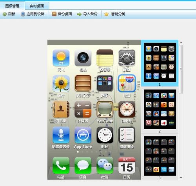Click 智能分类 smart sort button

point(115,14)
